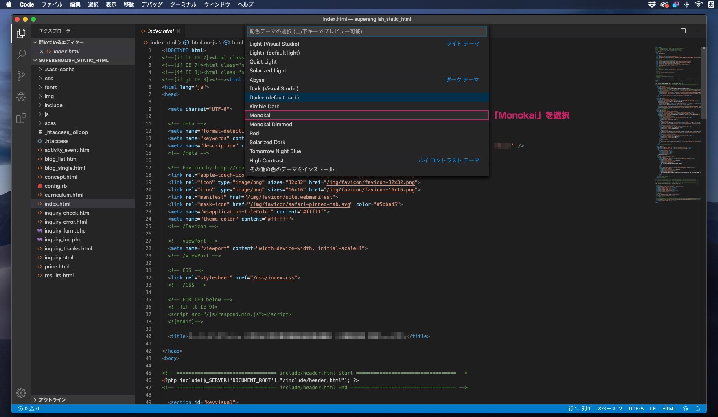
Task: Click the feedback smiley icon
Action: (685, 409)
